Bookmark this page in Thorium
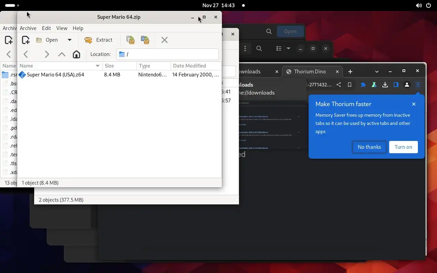Screen dimensions: 437x273 pyautogui.click(x=350, y=85)
